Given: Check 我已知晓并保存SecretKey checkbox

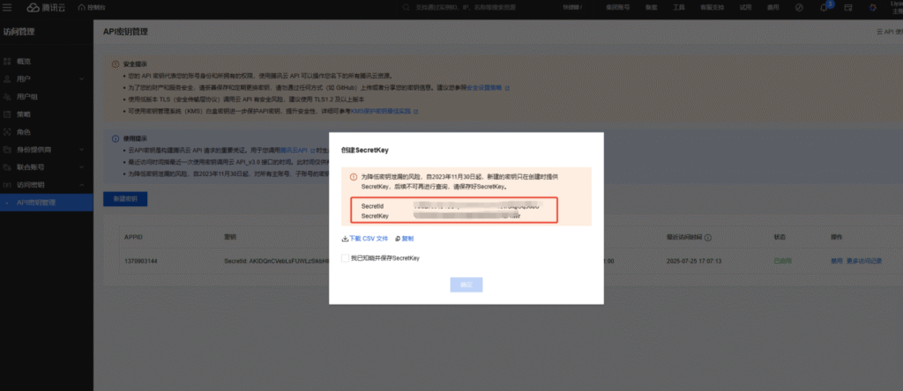Looking at the screenshot, I should point(345,258).
